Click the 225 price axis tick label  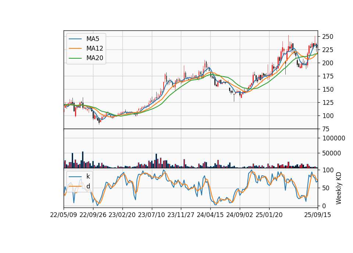328,50
